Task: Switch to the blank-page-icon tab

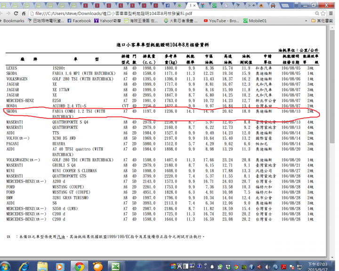Action: click(x=226, y=6)
